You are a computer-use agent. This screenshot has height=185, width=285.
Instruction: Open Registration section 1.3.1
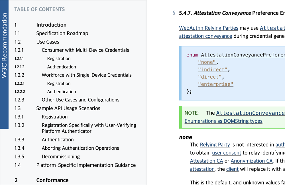pyautogui.click(x=54, y=117)
